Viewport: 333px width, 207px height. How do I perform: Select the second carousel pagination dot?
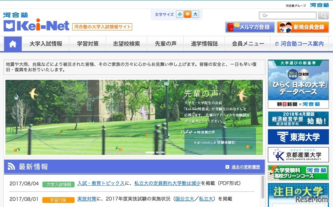click(119, 153)
